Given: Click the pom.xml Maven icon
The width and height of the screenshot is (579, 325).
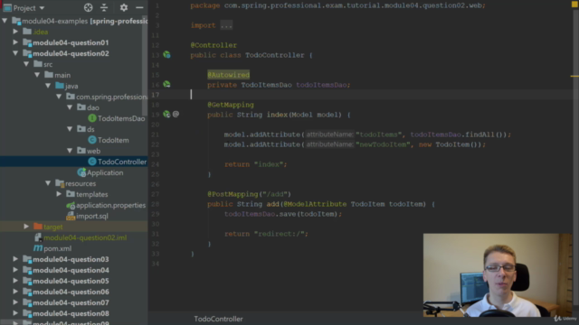Looking at the screenshot, I should [x=38, y=248].
